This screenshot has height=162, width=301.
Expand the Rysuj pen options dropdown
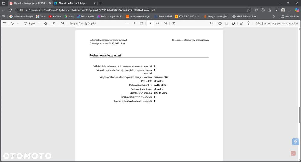click(x=39, y=23)
